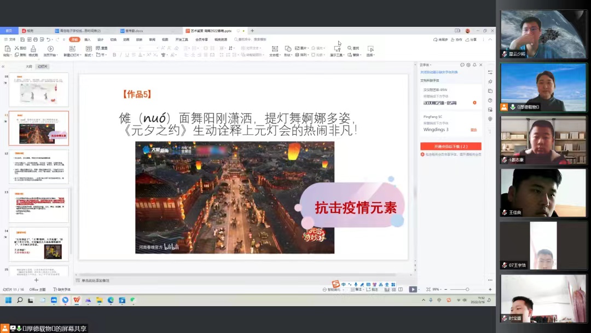Select the Format Painter brush icon
Image resolution: width=591 pixels, height=333 pixels.
(33, 49)
